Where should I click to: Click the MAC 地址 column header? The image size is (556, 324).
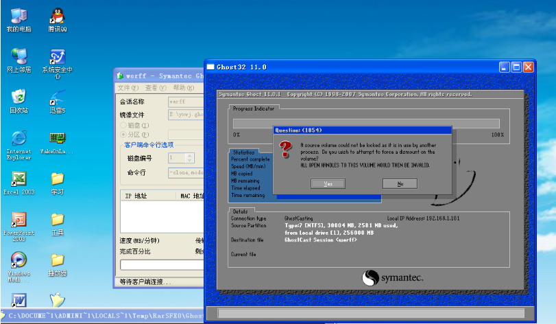click(x=191, y=196)
